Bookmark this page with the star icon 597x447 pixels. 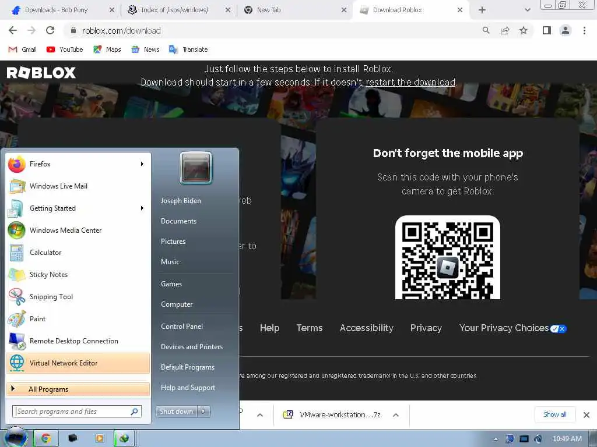click(x=524, y=30)
